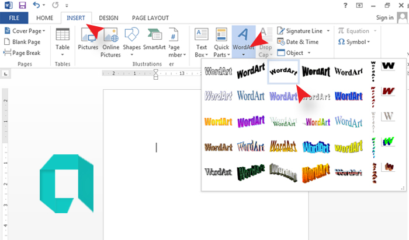
Task: Select the INSERT tab
Action: pyautogui.click(x=76, y=18)
